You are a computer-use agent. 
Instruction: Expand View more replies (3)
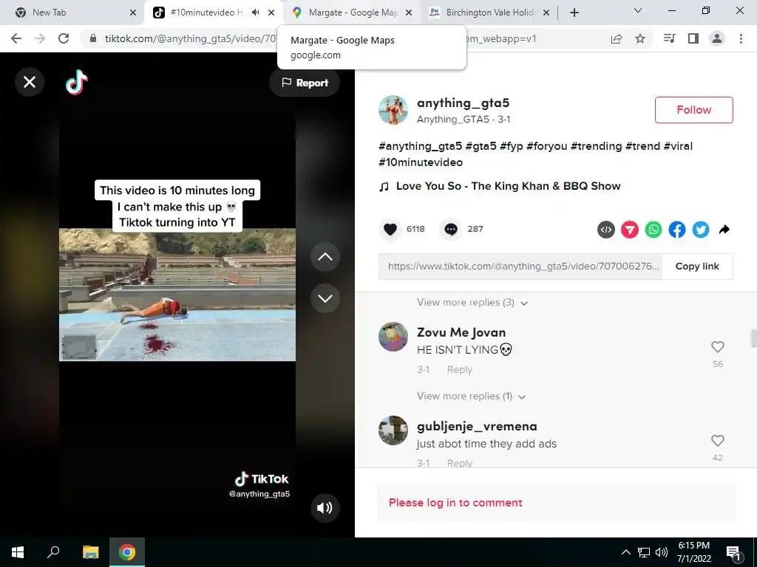pos(472,302)
